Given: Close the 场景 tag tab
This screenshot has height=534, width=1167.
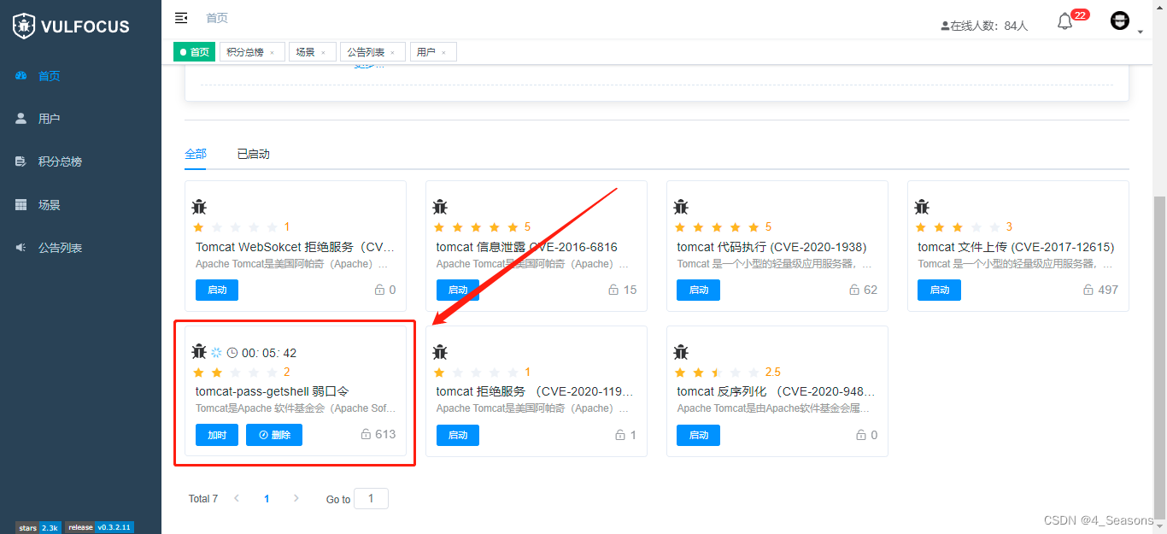Looking at the screenshot, I should 323,53.
